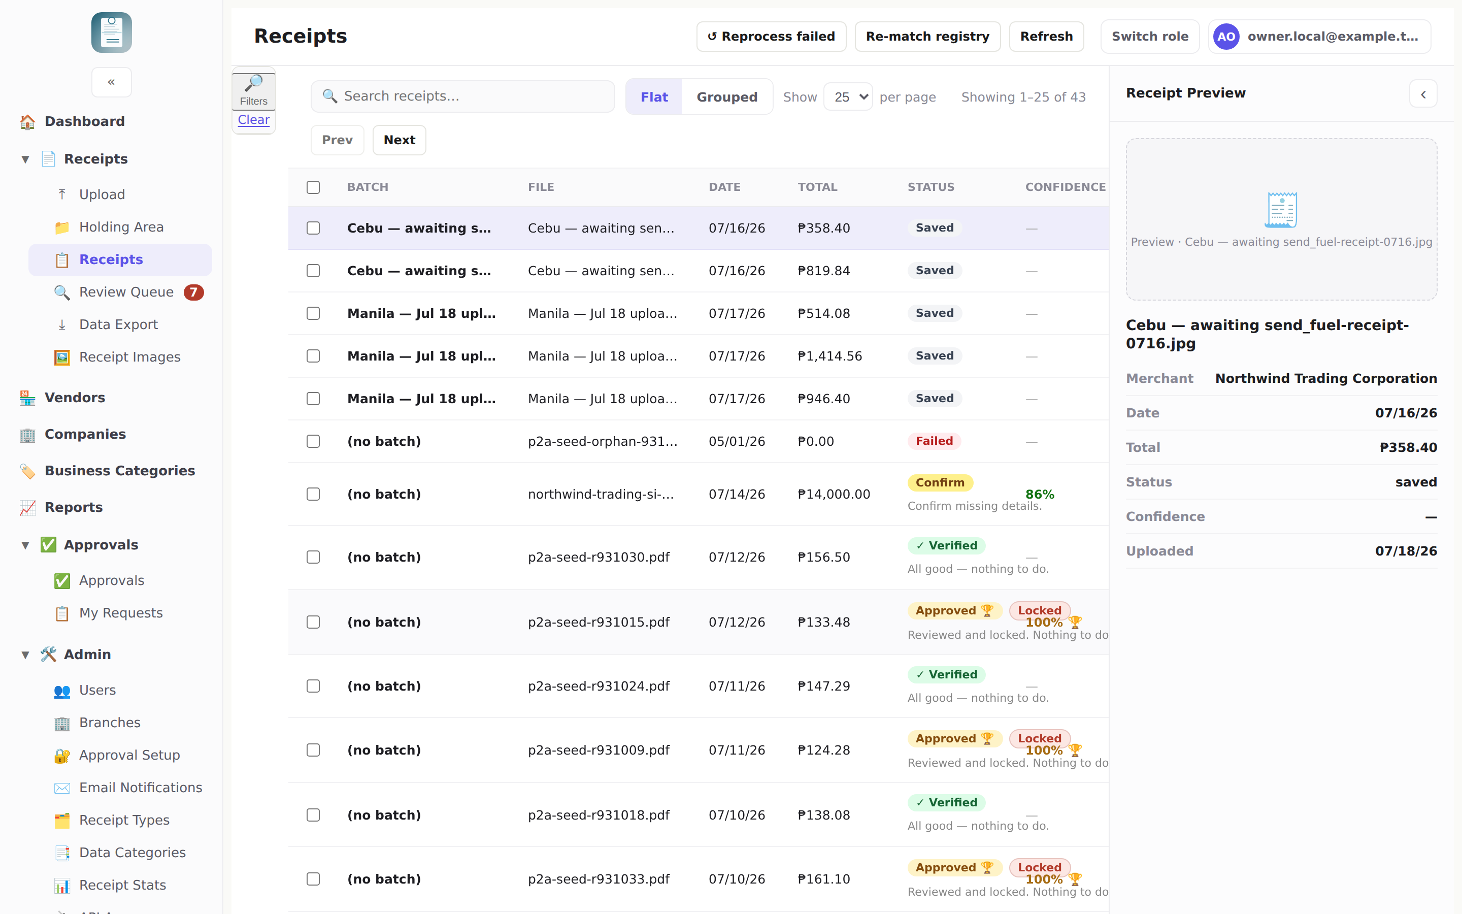
Task: Click the Email Notifications envelope icon
Action: pyautogui.click(x=61, y=788)
